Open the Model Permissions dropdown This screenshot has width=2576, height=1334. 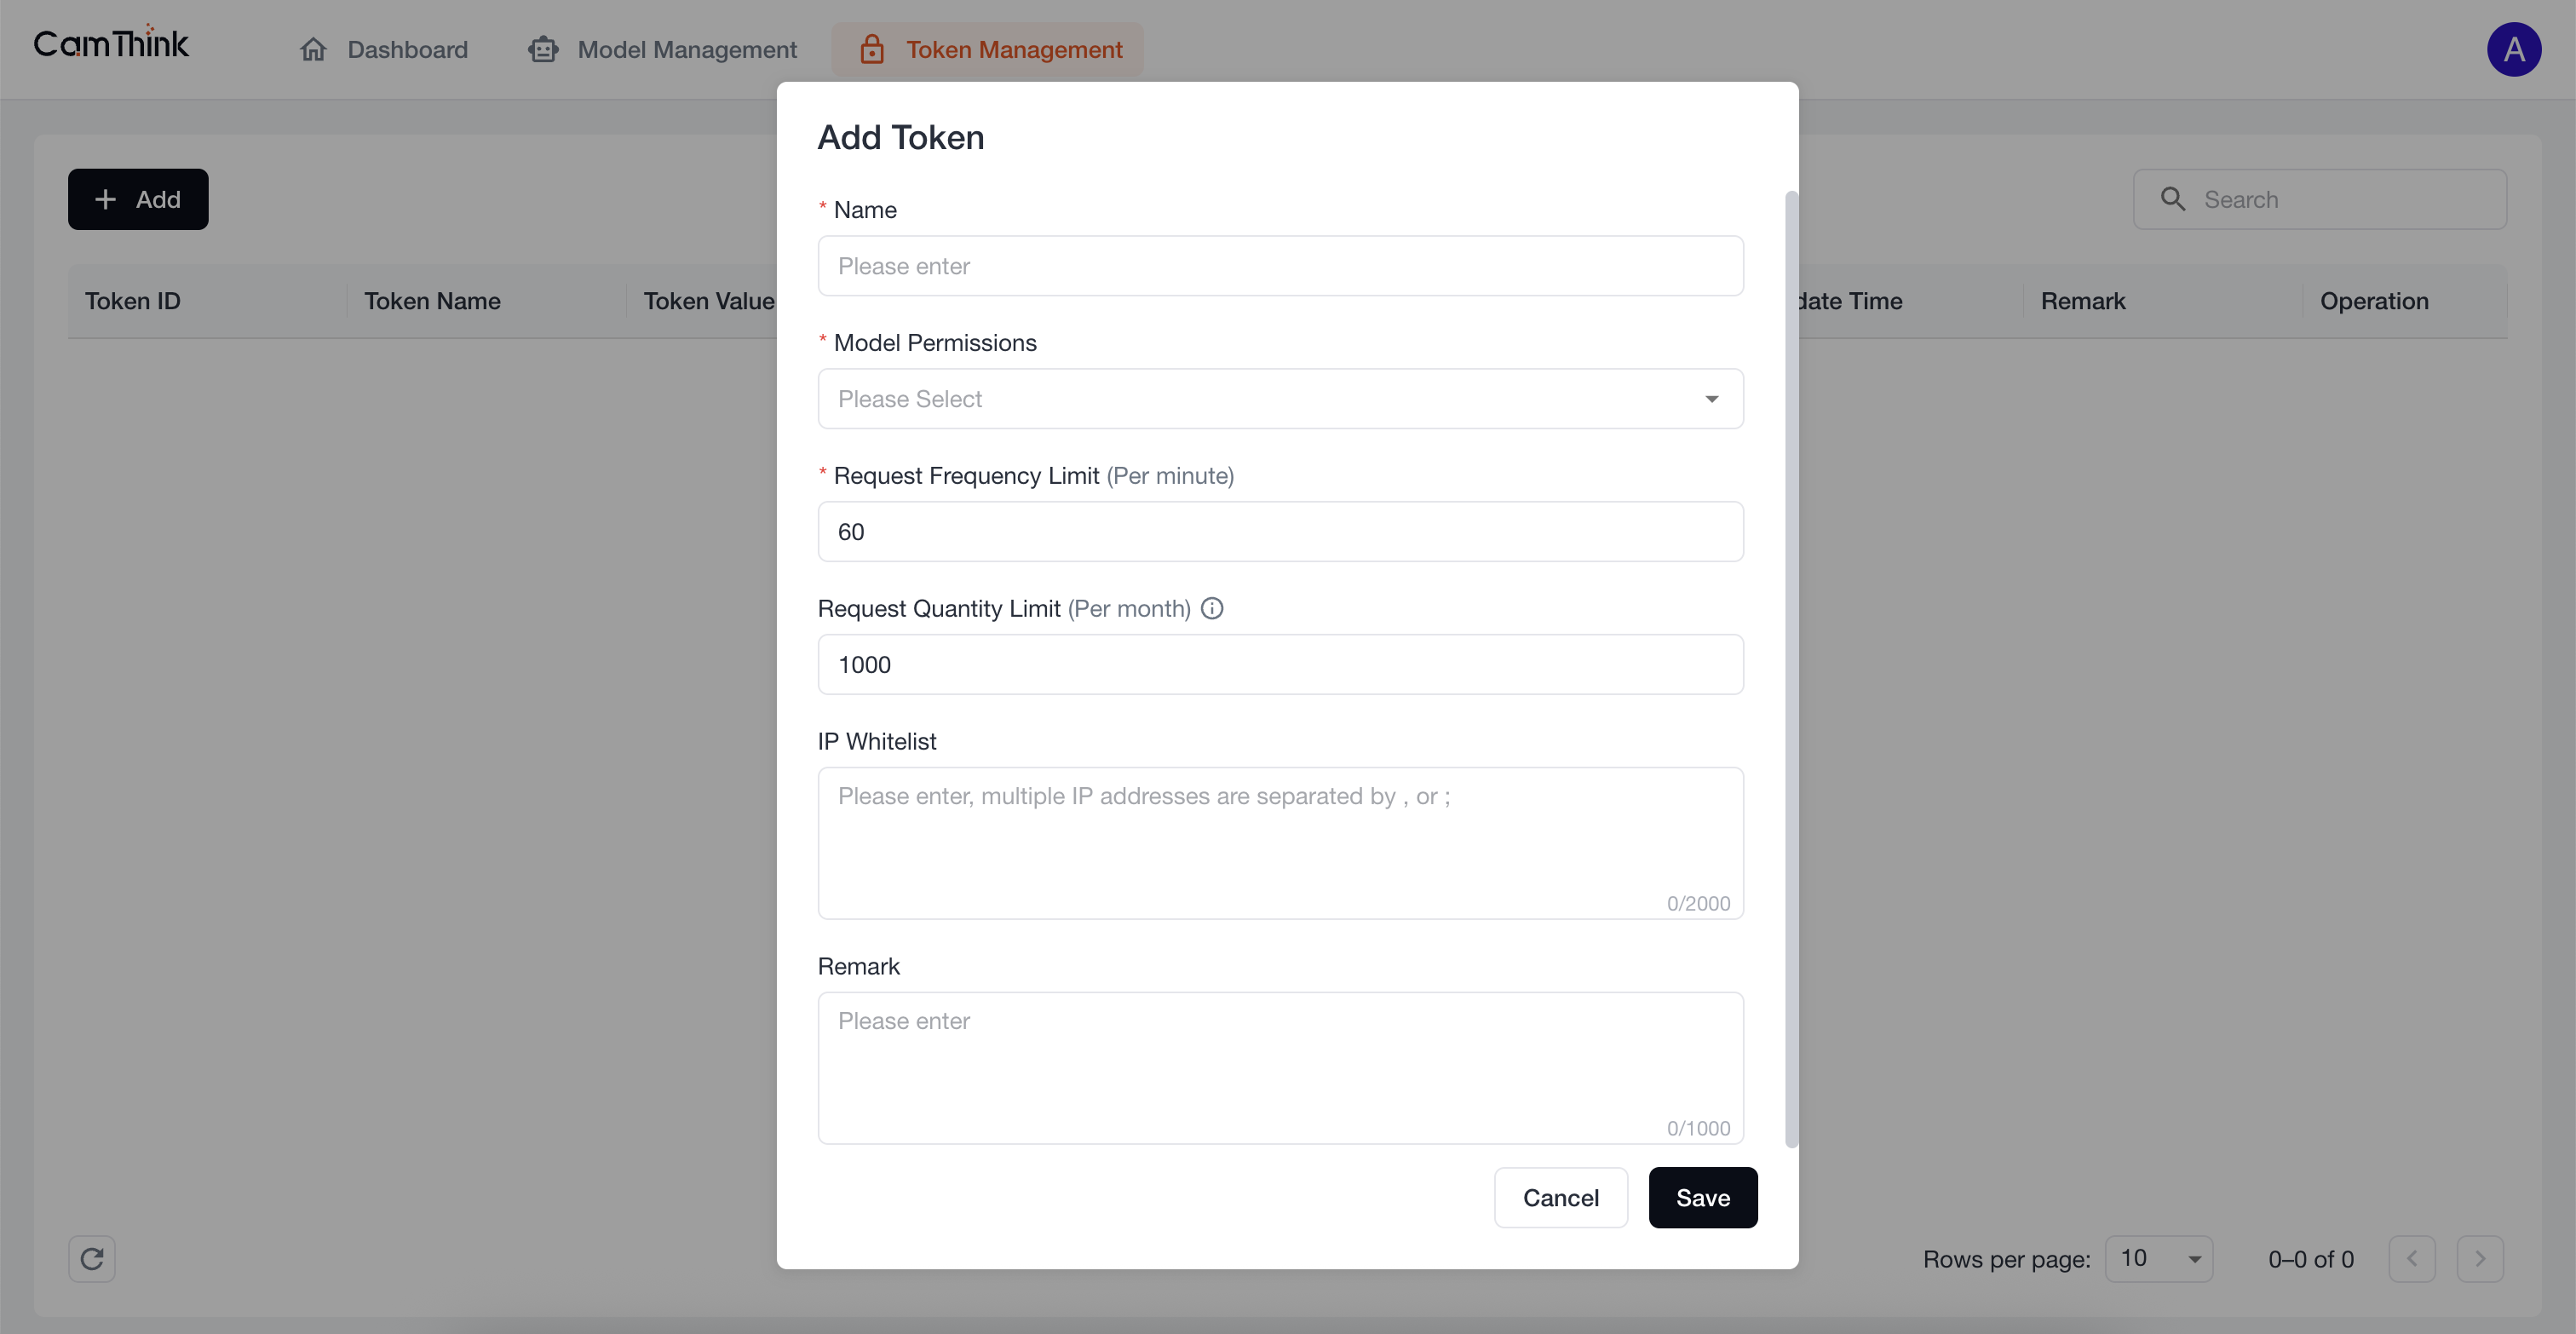pos(1280,398)
